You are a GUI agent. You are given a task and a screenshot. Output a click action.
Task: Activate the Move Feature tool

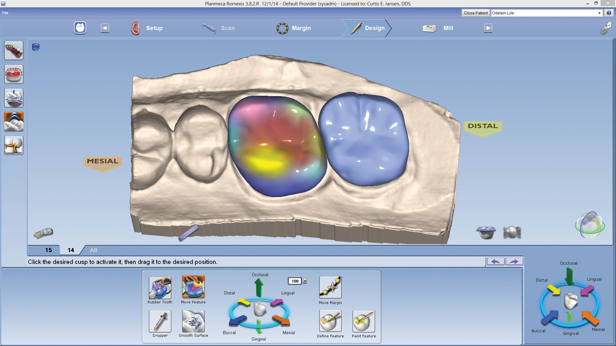click(x=193, y=287)
